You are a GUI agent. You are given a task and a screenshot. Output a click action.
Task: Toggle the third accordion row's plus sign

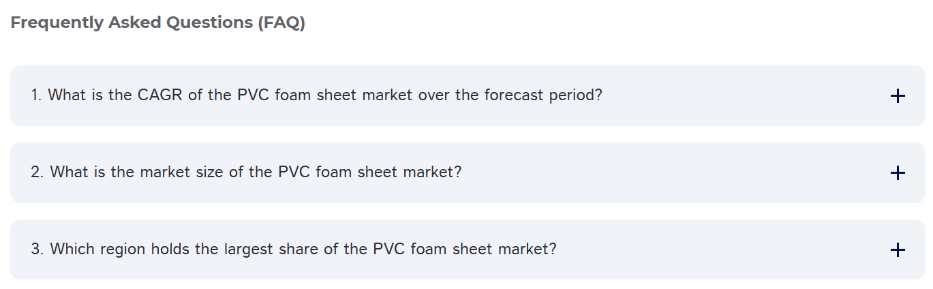[898, 250]
